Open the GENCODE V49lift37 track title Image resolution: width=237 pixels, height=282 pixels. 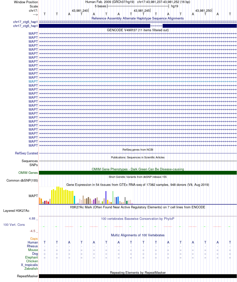point(138,30)
